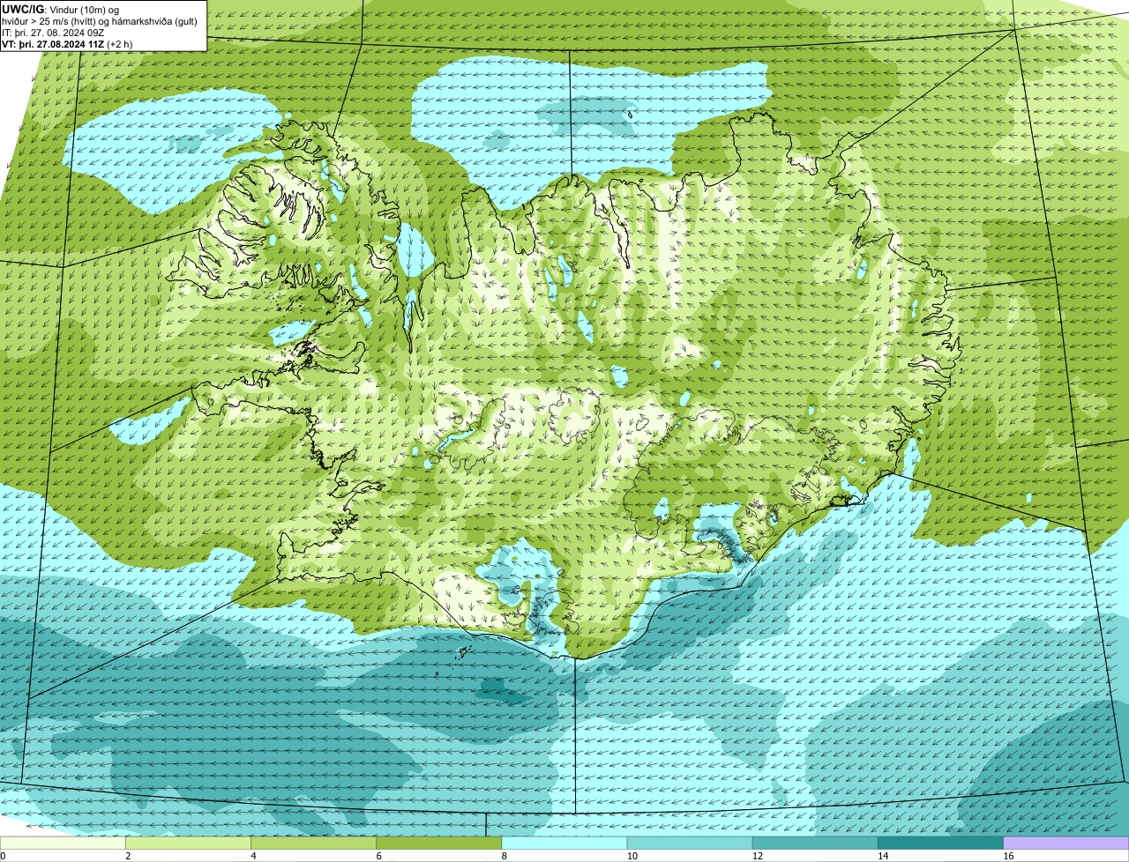Click the legend scale label "2"
1129x862 pixels.
click(x=128, y=856)
